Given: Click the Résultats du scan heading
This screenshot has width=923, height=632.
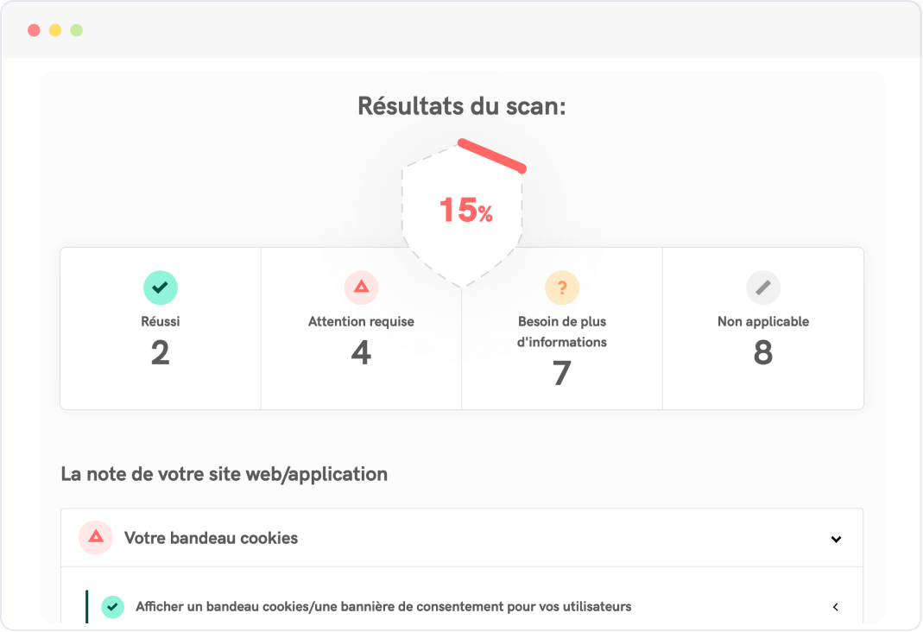Looking at the screenshot, I should (462, 106).
